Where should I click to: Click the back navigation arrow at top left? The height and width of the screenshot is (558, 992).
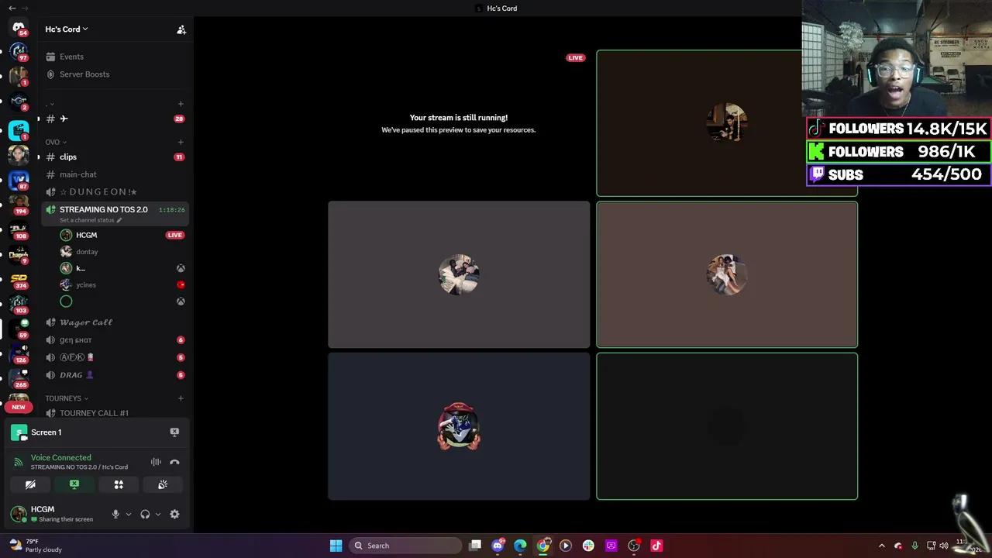pos(12,8)
